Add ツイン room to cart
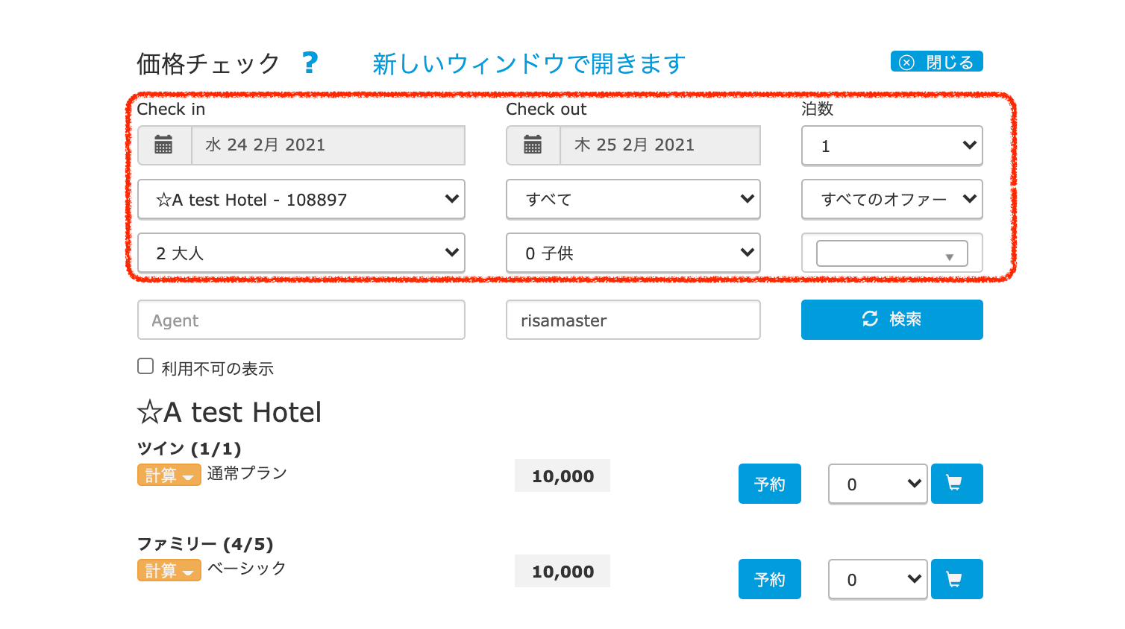Image resolution: width=1125 pixels, height=629 pixels. [x=956, y=484]
